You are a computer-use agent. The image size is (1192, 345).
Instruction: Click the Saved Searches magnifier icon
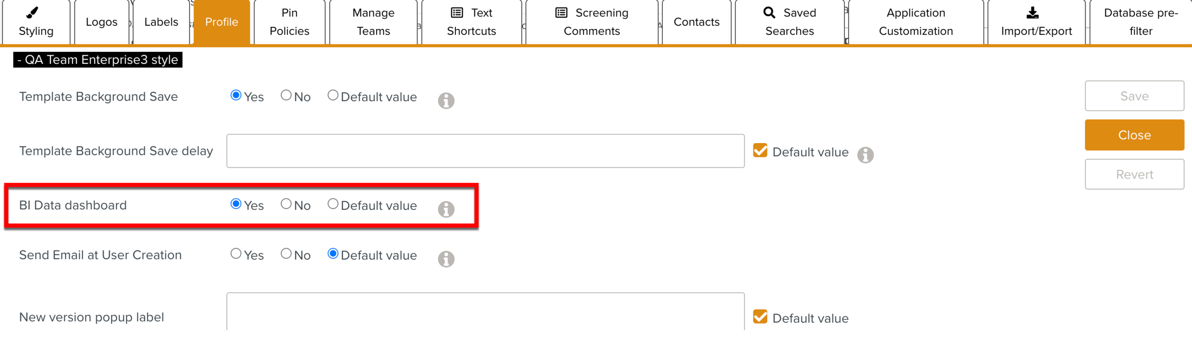(x=768, y=12)
